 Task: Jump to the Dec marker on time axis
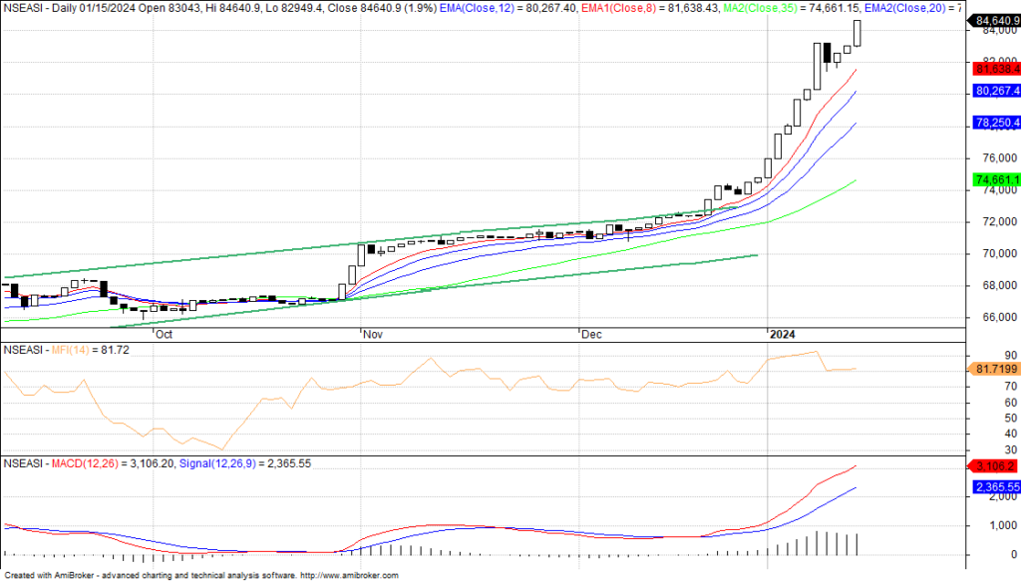point(590,335)
